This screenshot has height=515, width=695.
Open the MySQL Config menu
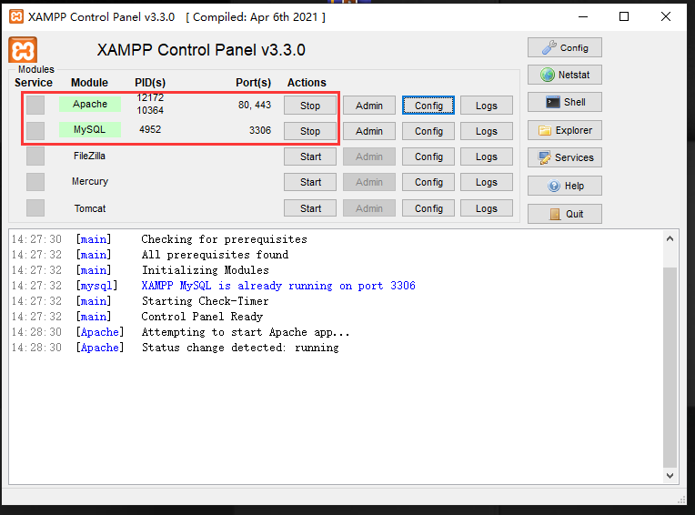click(428, 131)
